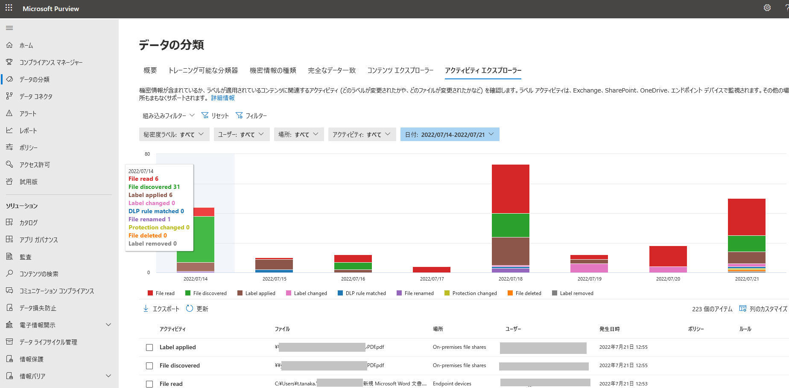Click the アプリ ガバナンス icon
The width and height of the screenshot is (789, 388).
(x=9, y=240)
